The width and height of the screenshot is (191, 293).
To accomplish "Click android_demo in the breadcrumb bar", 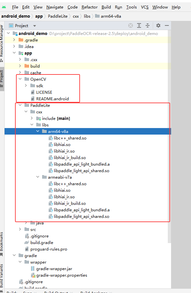I will [x=15, y=16].
